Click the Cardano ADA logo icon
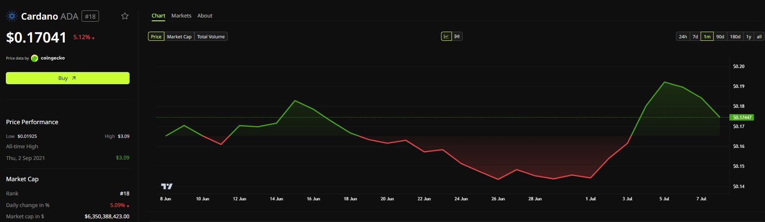 [x=12, y=16]
